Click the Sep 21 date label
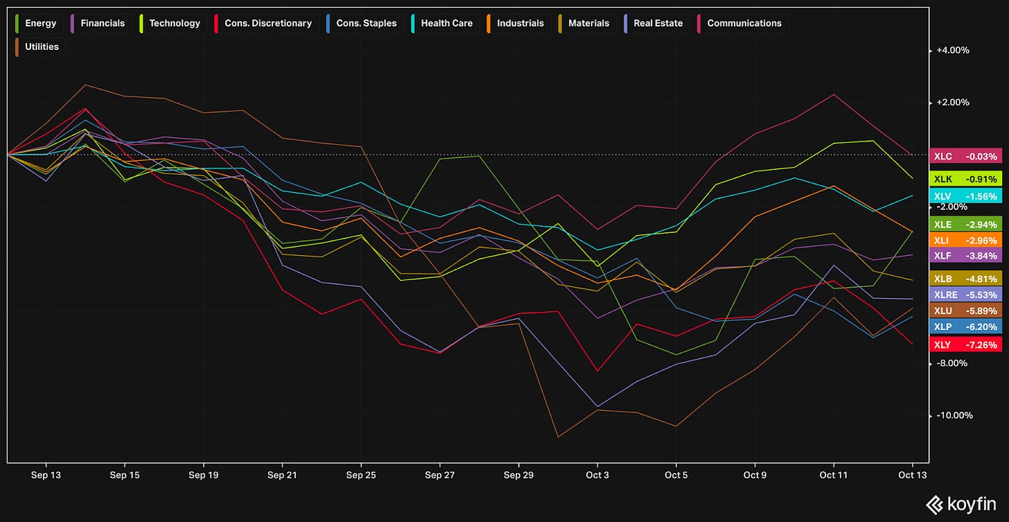 point(282,475)
